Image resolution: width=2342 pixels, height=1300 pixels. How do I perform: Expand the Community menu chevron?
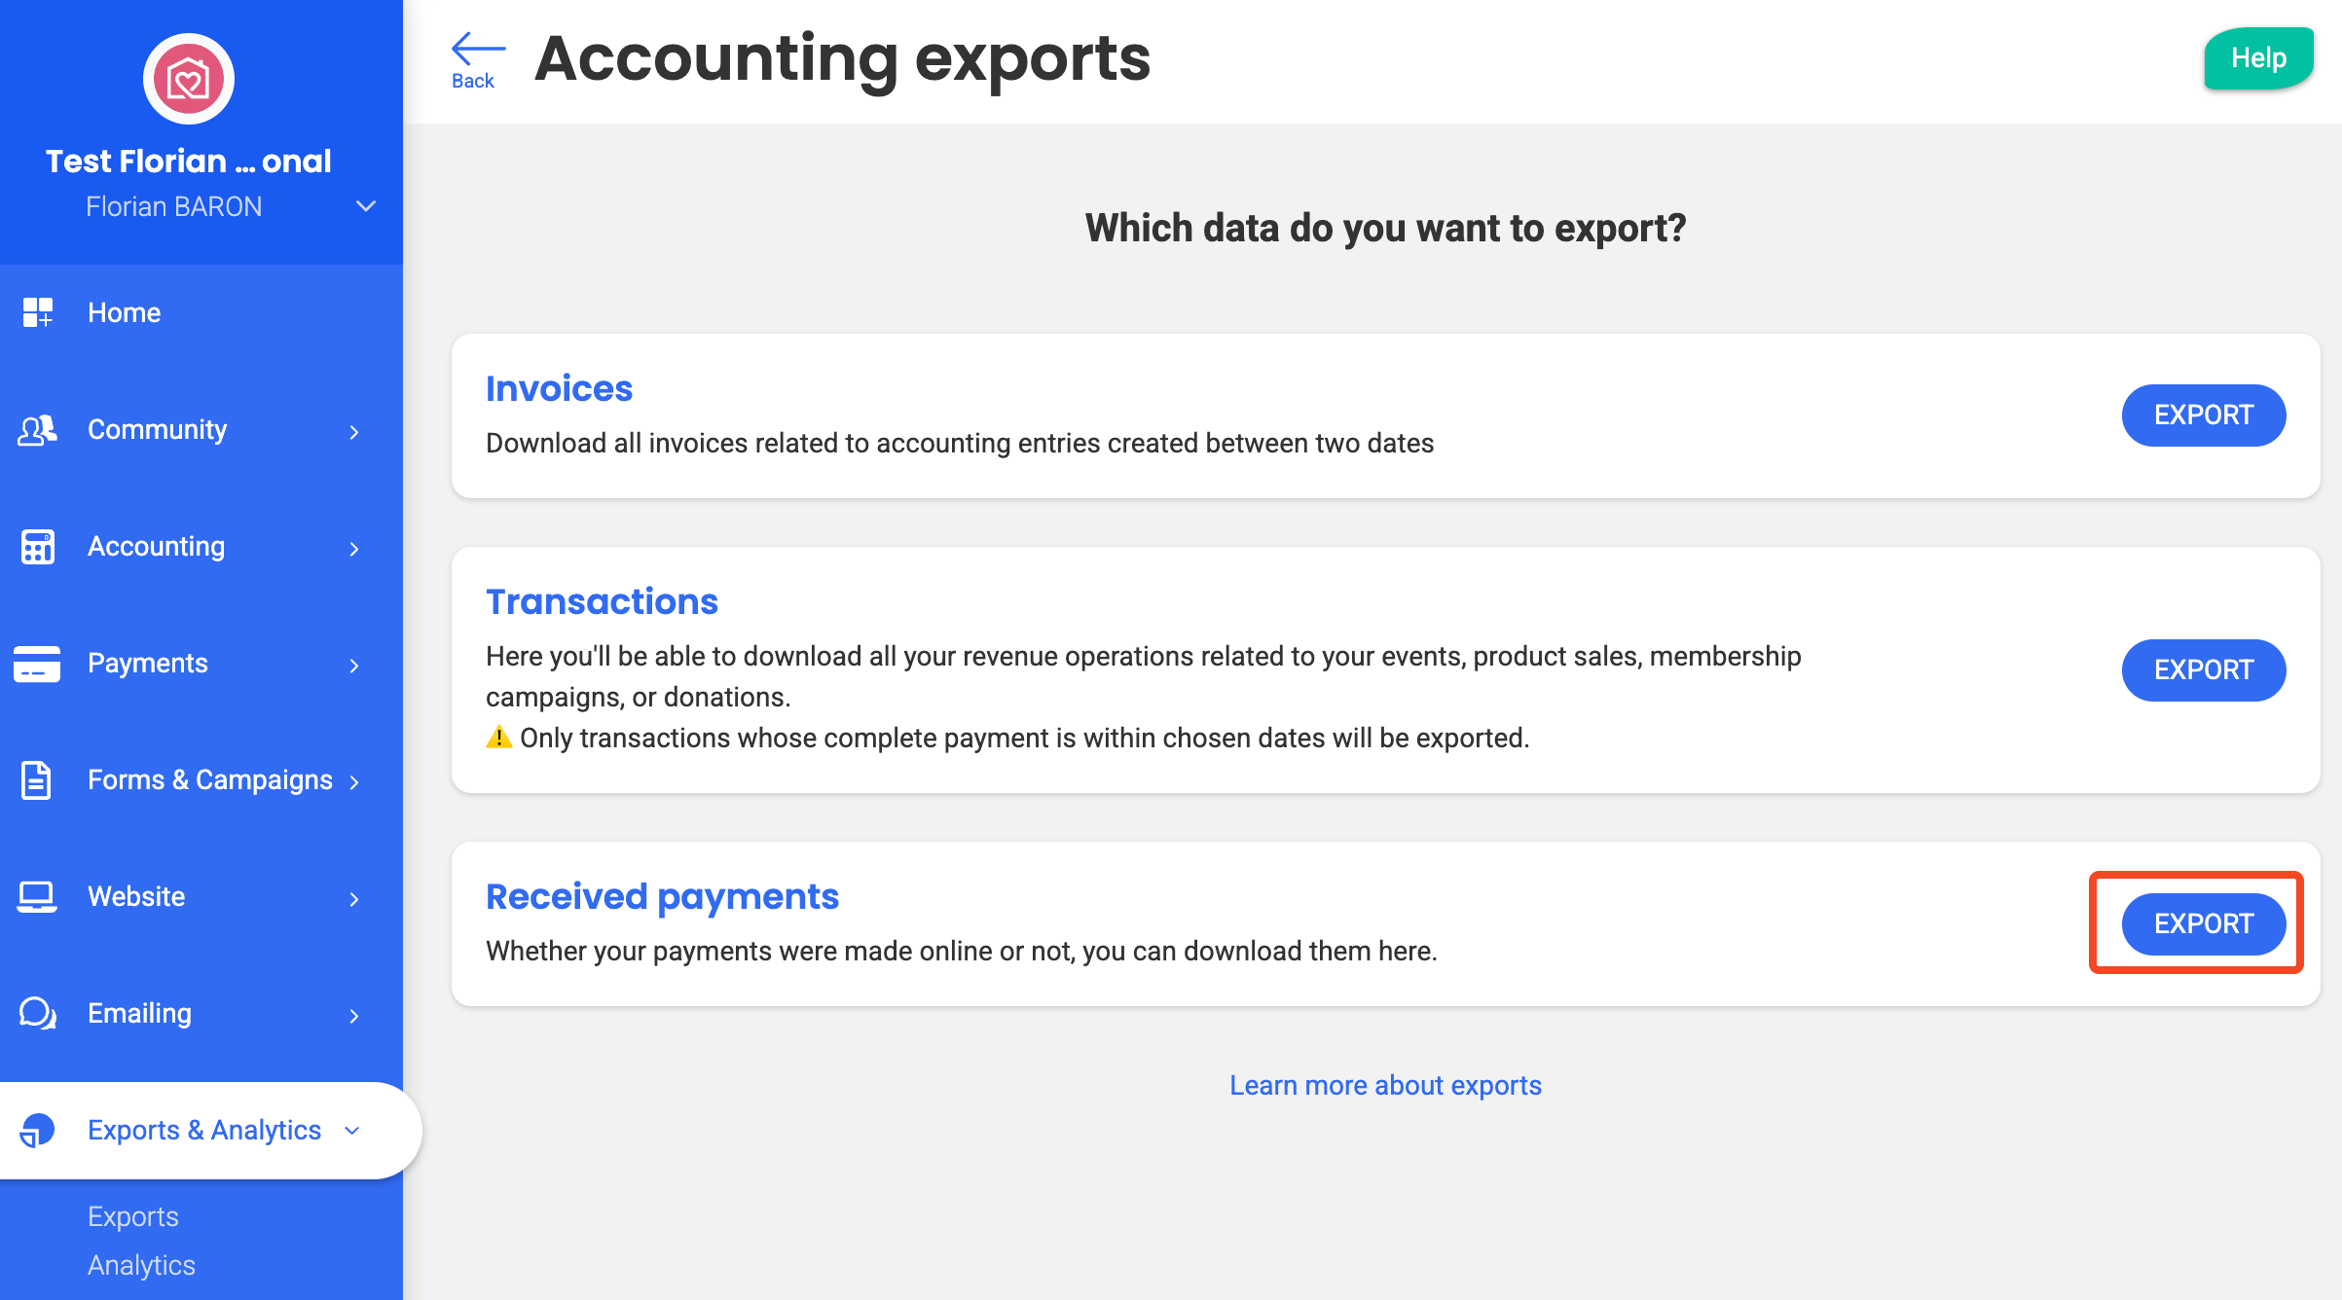pos(354,431)
